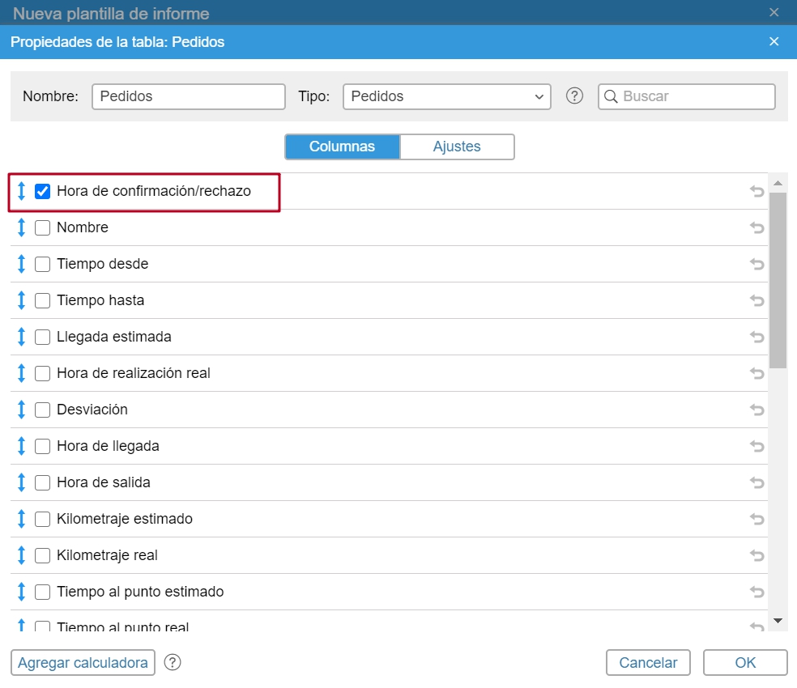Click the reorder arrow for the Nombre row
This screenshot has width=797, height=688.
click(x=22, y=227)
